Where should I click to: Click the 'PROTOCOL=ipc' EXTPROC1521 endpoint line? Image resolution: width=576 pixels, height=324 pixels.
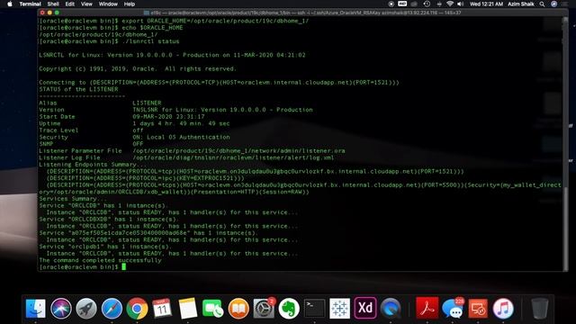tap(145, 178)
